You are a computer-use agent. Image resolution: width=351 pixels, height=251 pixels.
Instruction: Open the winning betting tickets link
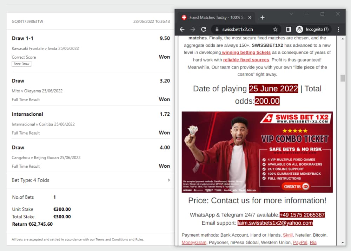(246, 52)
